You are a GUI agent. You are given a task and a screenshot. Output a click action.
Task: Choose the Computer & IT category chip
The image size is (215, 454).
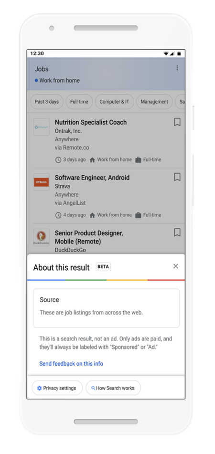(115, 102)
